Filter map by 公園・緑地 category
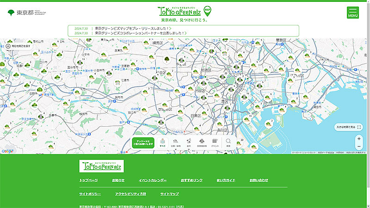 pyautogui.click(x=176, y=142)
